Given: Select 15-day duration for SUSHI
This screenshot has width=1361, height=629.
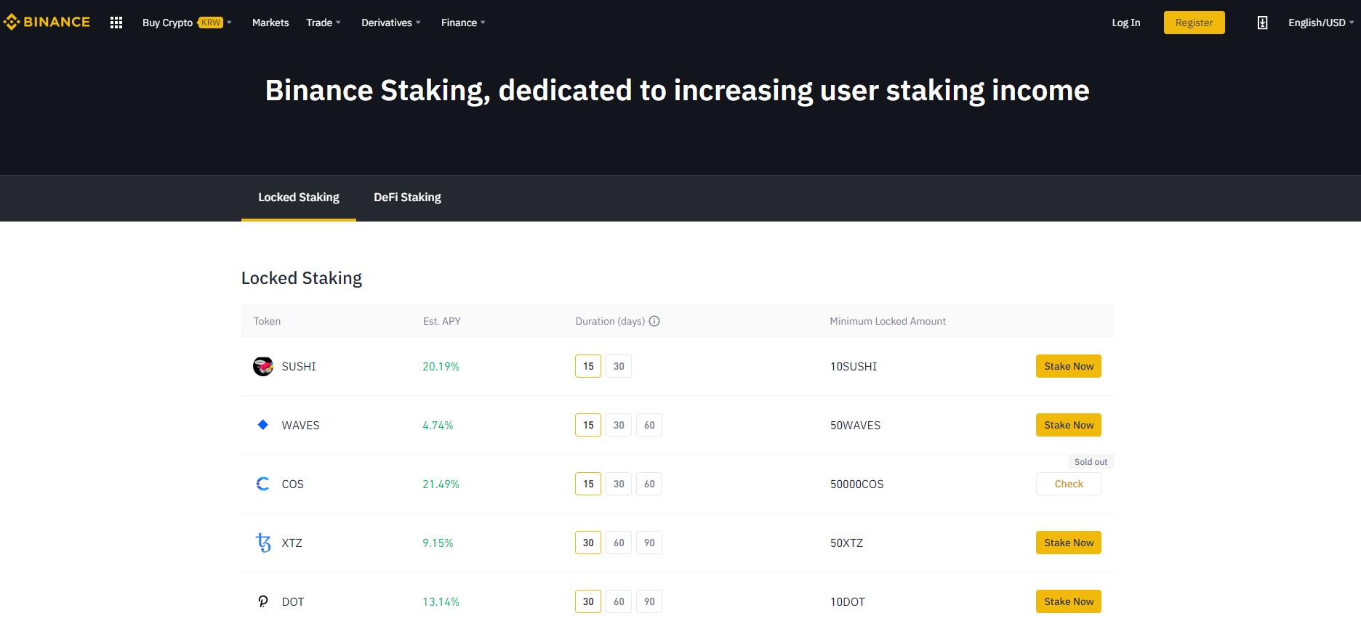Looking at the screenshot, I should click(x=588, y=366).
